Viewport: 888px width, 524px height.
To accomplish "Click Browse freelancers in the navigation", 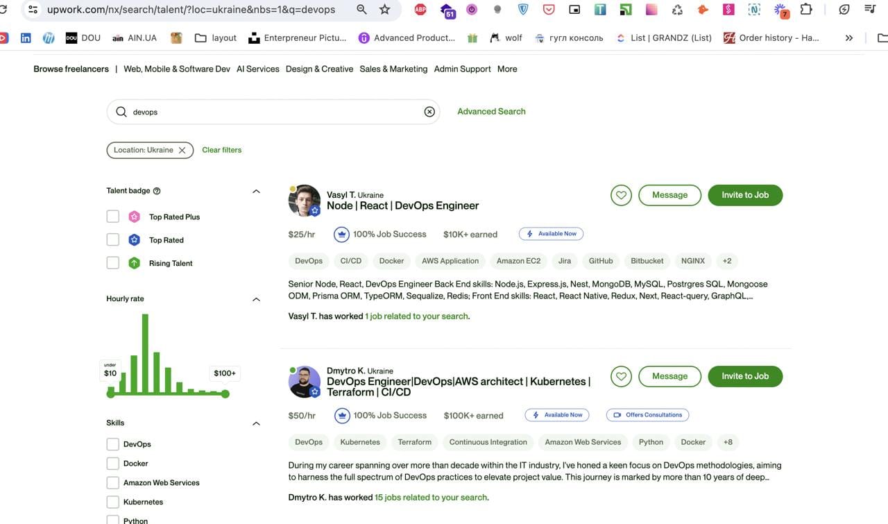I will click(x=71, y=69).
